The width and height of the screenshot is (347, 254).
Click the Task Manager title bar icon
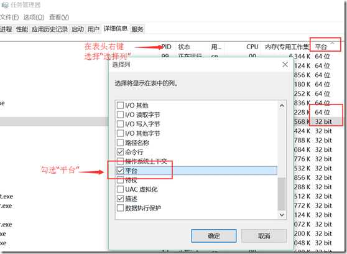click(5, 4)
